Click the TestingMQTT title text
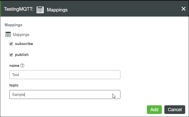Image resolution: width=189 pixels, height=117 pixels. click(19, 10)
